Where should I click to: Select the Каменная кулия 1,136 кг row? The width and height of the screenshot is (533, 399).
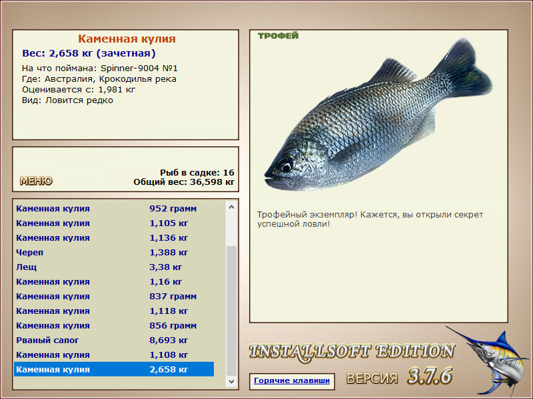click(114, 237)
